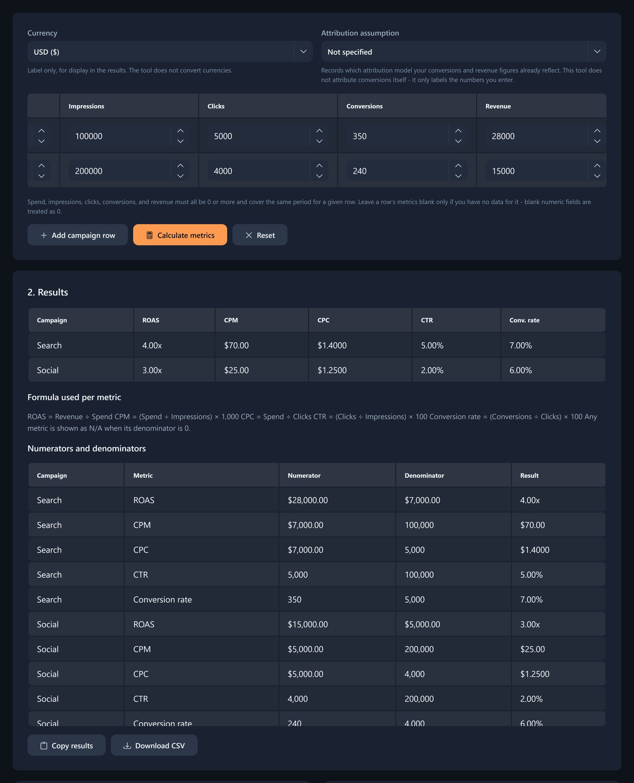
Task: Decrease the Revenue value 28000
Action: pyautogui.click(x=597, y=141)
